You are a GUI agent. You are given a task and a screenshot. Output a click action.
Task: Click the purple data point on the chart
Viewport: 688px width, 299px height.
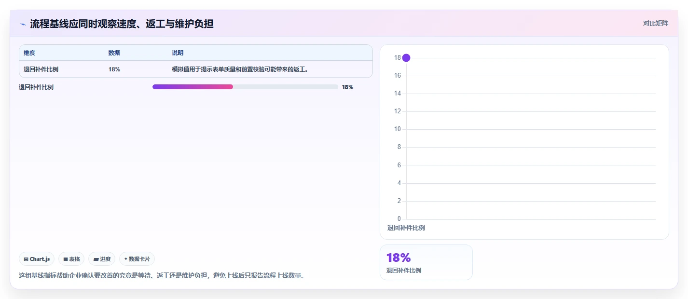(406, 58)
